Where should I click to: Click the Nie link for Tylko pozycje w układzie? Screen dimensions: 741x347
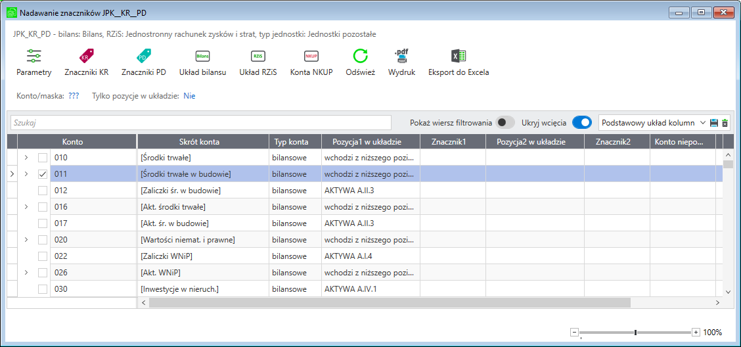(x=189, y=96)
